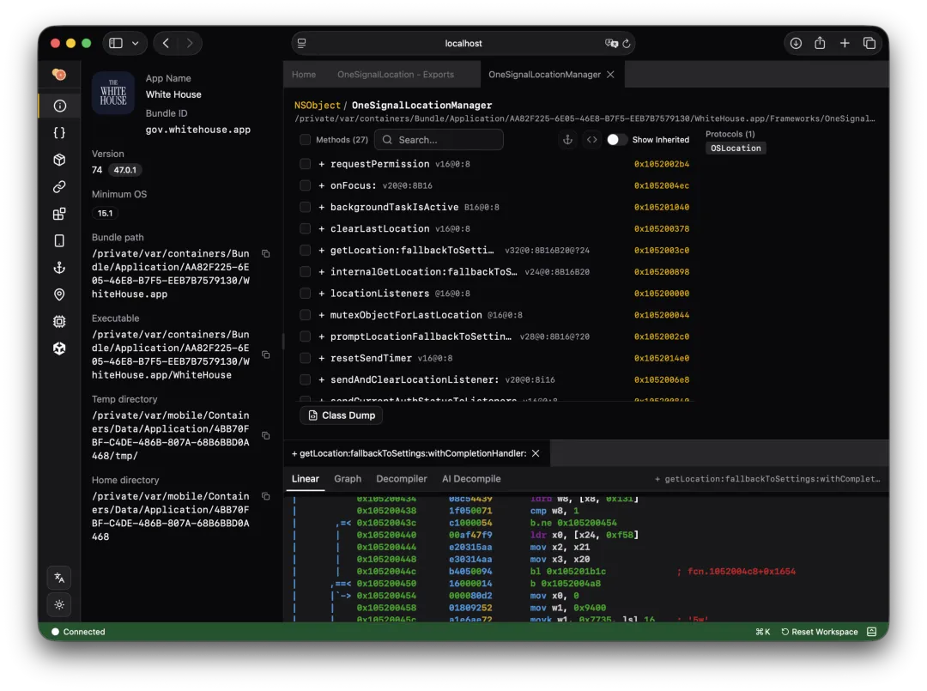Screen dimensions: 927x691
Task: Check the backgroundTaskIsActive method checkbox
Action: coord(305,207)
